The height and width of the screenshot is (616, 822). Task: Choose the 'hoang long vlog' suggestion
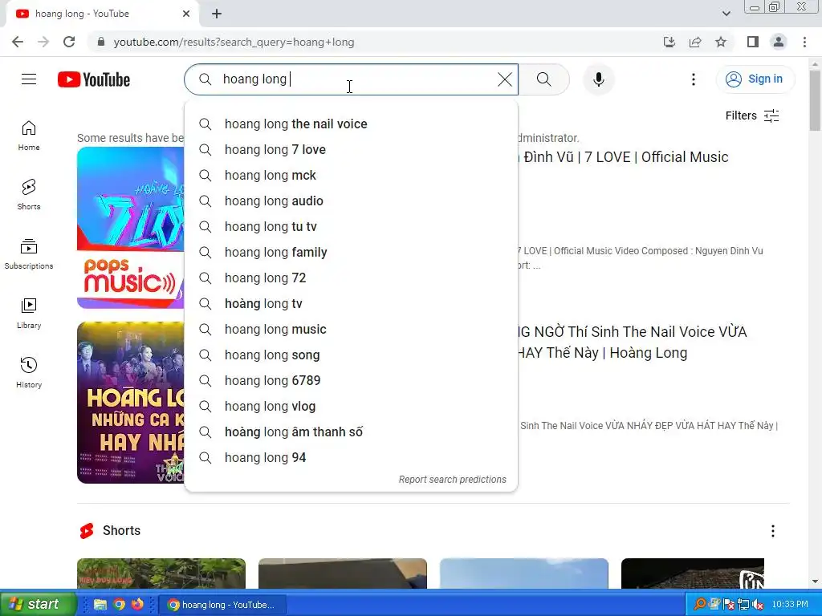[x=352, y=407]
